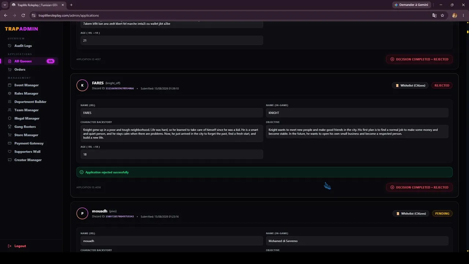The image size is (469, 264).
Task: Bookmark this page with the star icon
Action: (442, 15)
